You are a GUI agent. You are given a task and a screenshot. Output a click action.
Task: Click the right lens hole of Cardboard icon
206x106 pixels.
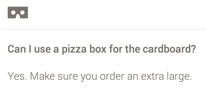(x=22, y=13)
